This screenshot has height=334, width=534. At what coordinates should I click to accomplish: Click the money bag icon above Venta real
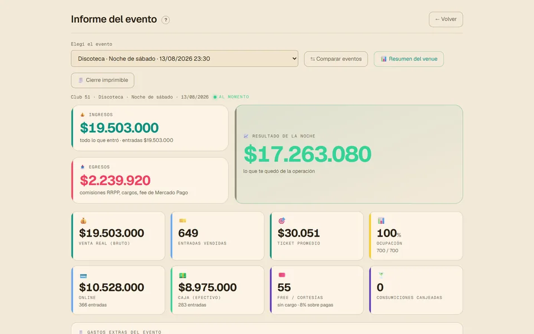point(83,221)
